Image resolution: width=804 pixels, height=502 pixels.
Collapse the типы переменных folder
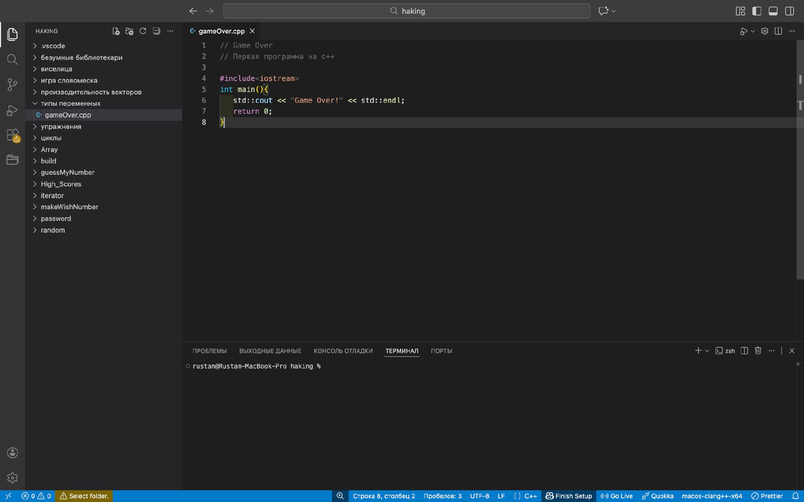(x=70, y=104)
